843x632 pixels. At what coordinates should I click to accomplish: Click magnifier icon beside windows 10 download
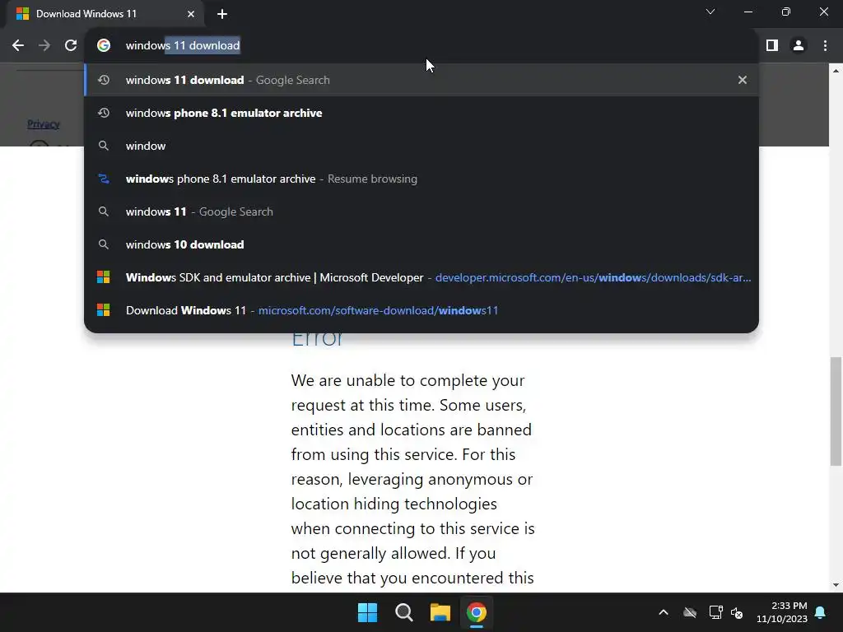click(x=104, y=244)
